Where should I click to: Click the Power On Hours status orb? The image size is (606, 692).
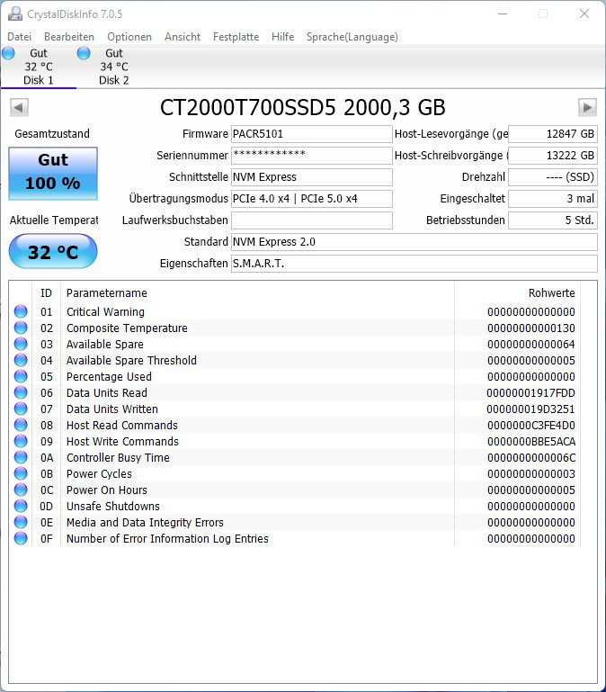tap(21, 490)
